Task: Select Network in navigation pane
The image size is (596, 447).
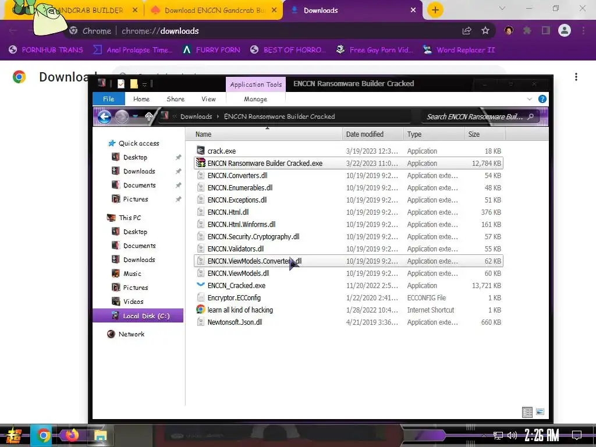Action: point(131,334)
